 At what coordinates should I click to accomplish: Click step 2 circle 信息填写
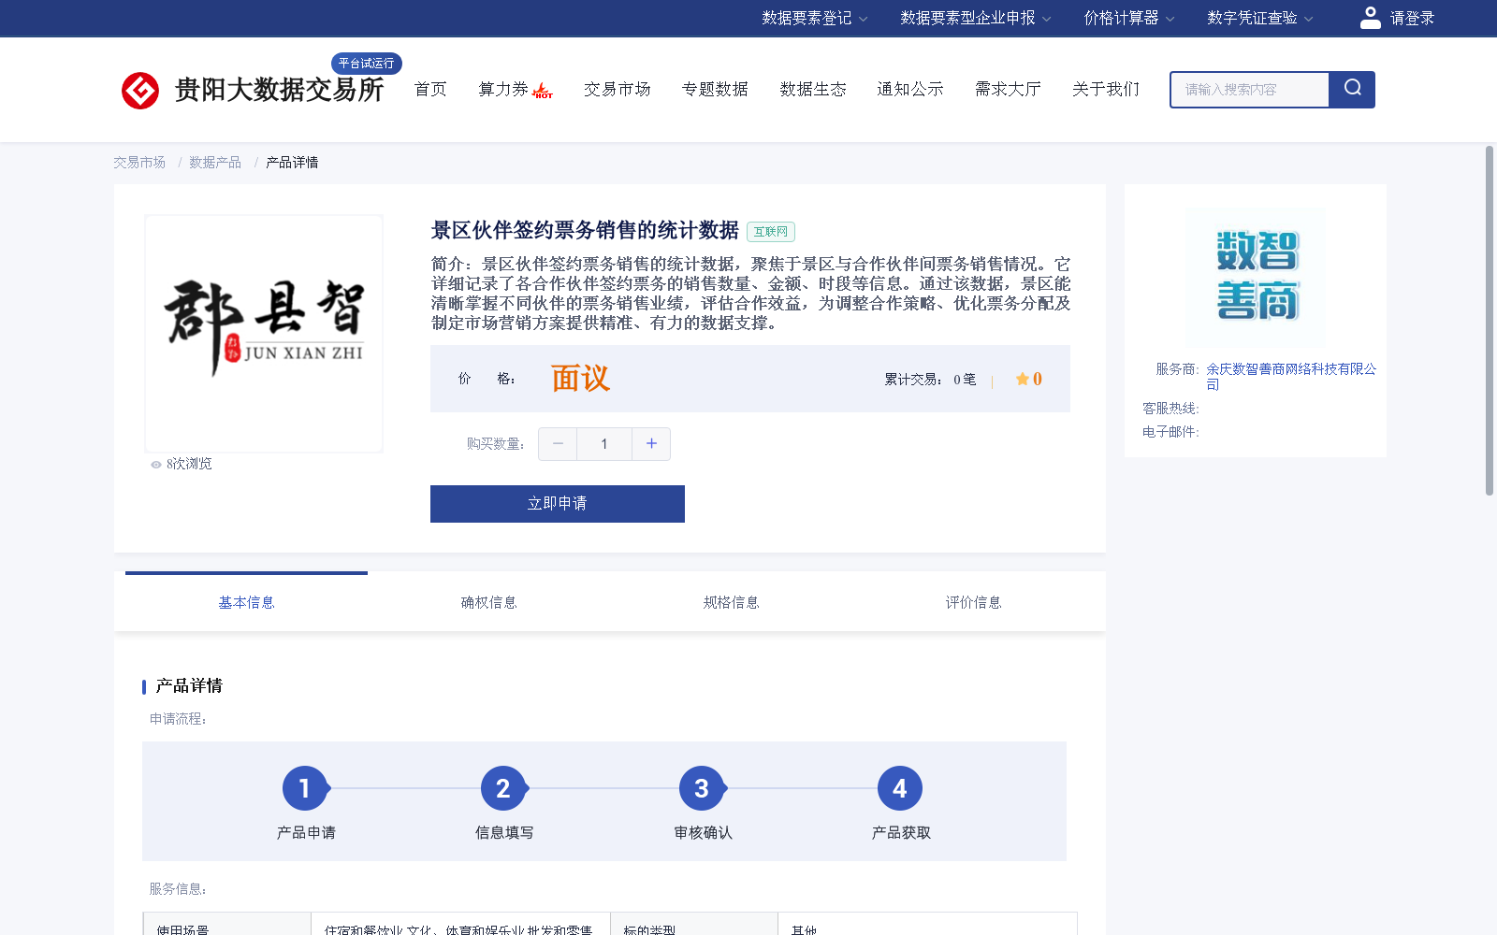(503, 789)
